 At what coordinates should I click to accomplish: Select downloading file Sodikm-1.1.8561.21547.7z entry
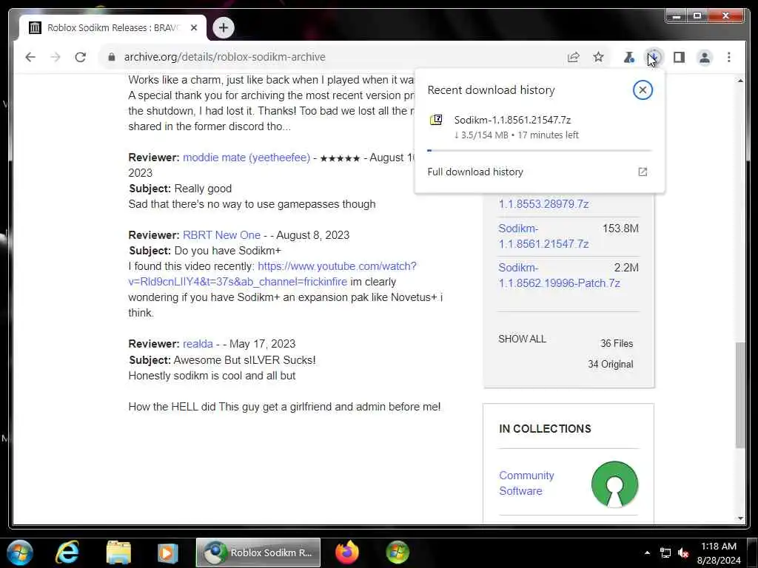click(539, 127)
